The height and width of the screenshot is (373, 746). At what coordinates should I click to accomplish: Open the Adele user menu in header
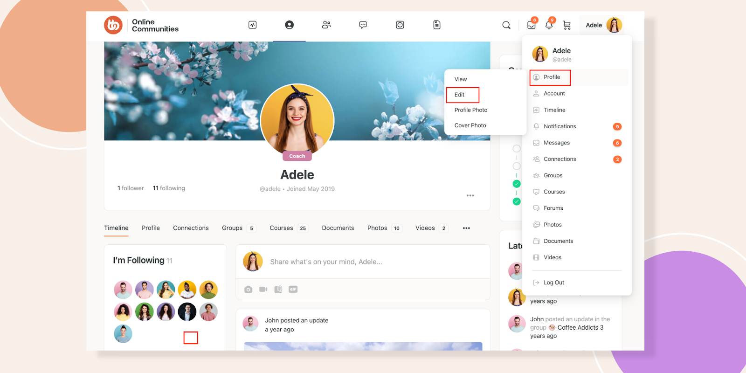604,25
